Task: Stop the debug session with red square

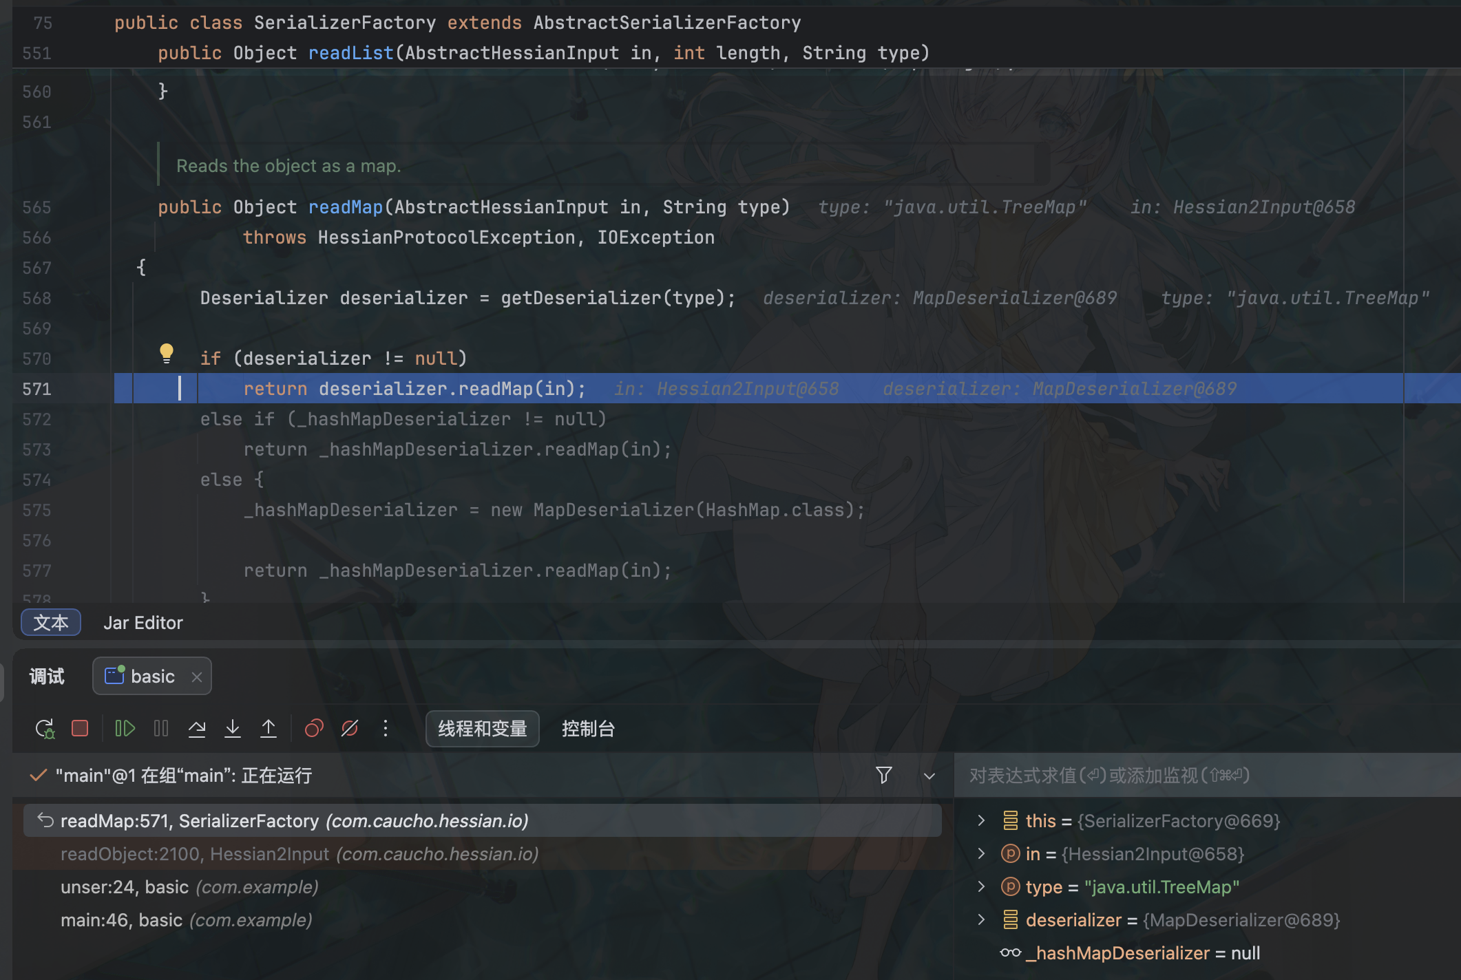Action: 80,728
